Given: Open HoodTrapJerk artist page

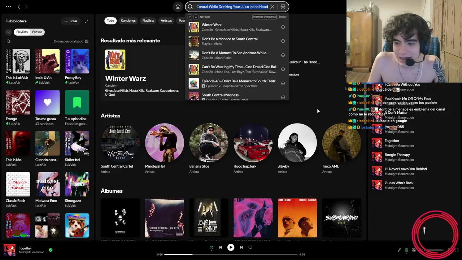Looking at the screenshot, I should 253,148.
